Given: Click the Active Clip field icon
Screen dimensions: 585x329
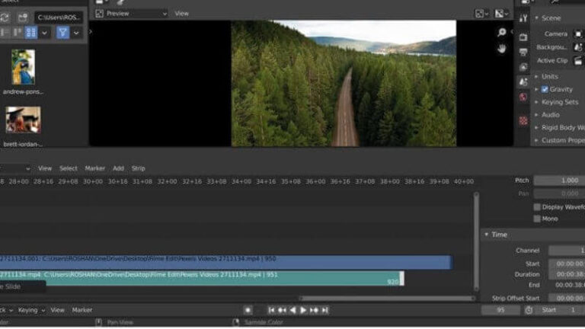Looking at the screenshot, I should (x=578, y=61).
